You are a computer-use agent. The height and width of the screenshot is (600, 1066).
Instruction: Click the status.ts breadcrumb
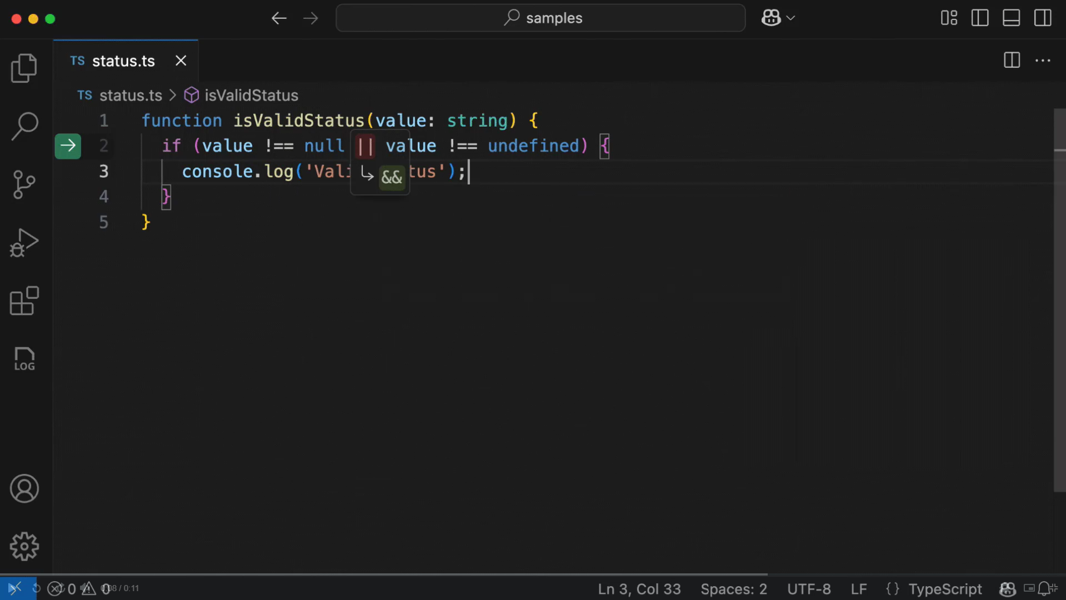pyautogui.click(x=131, y=96)
